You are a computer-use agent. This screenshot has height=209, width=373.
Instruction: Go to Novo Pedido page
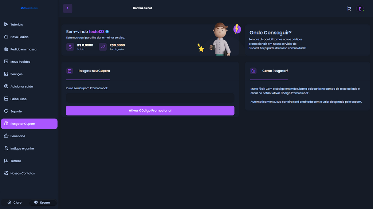pyautogui.click(x=19, y=37)
